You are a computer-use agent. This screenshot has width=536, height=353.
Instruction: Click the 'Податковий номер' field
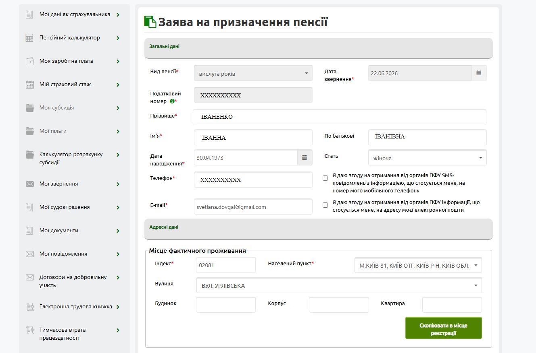coord(253,95)
